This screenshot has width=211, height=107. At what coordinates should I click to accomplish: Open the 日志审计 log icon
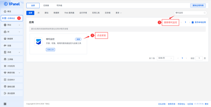(5, 80)
